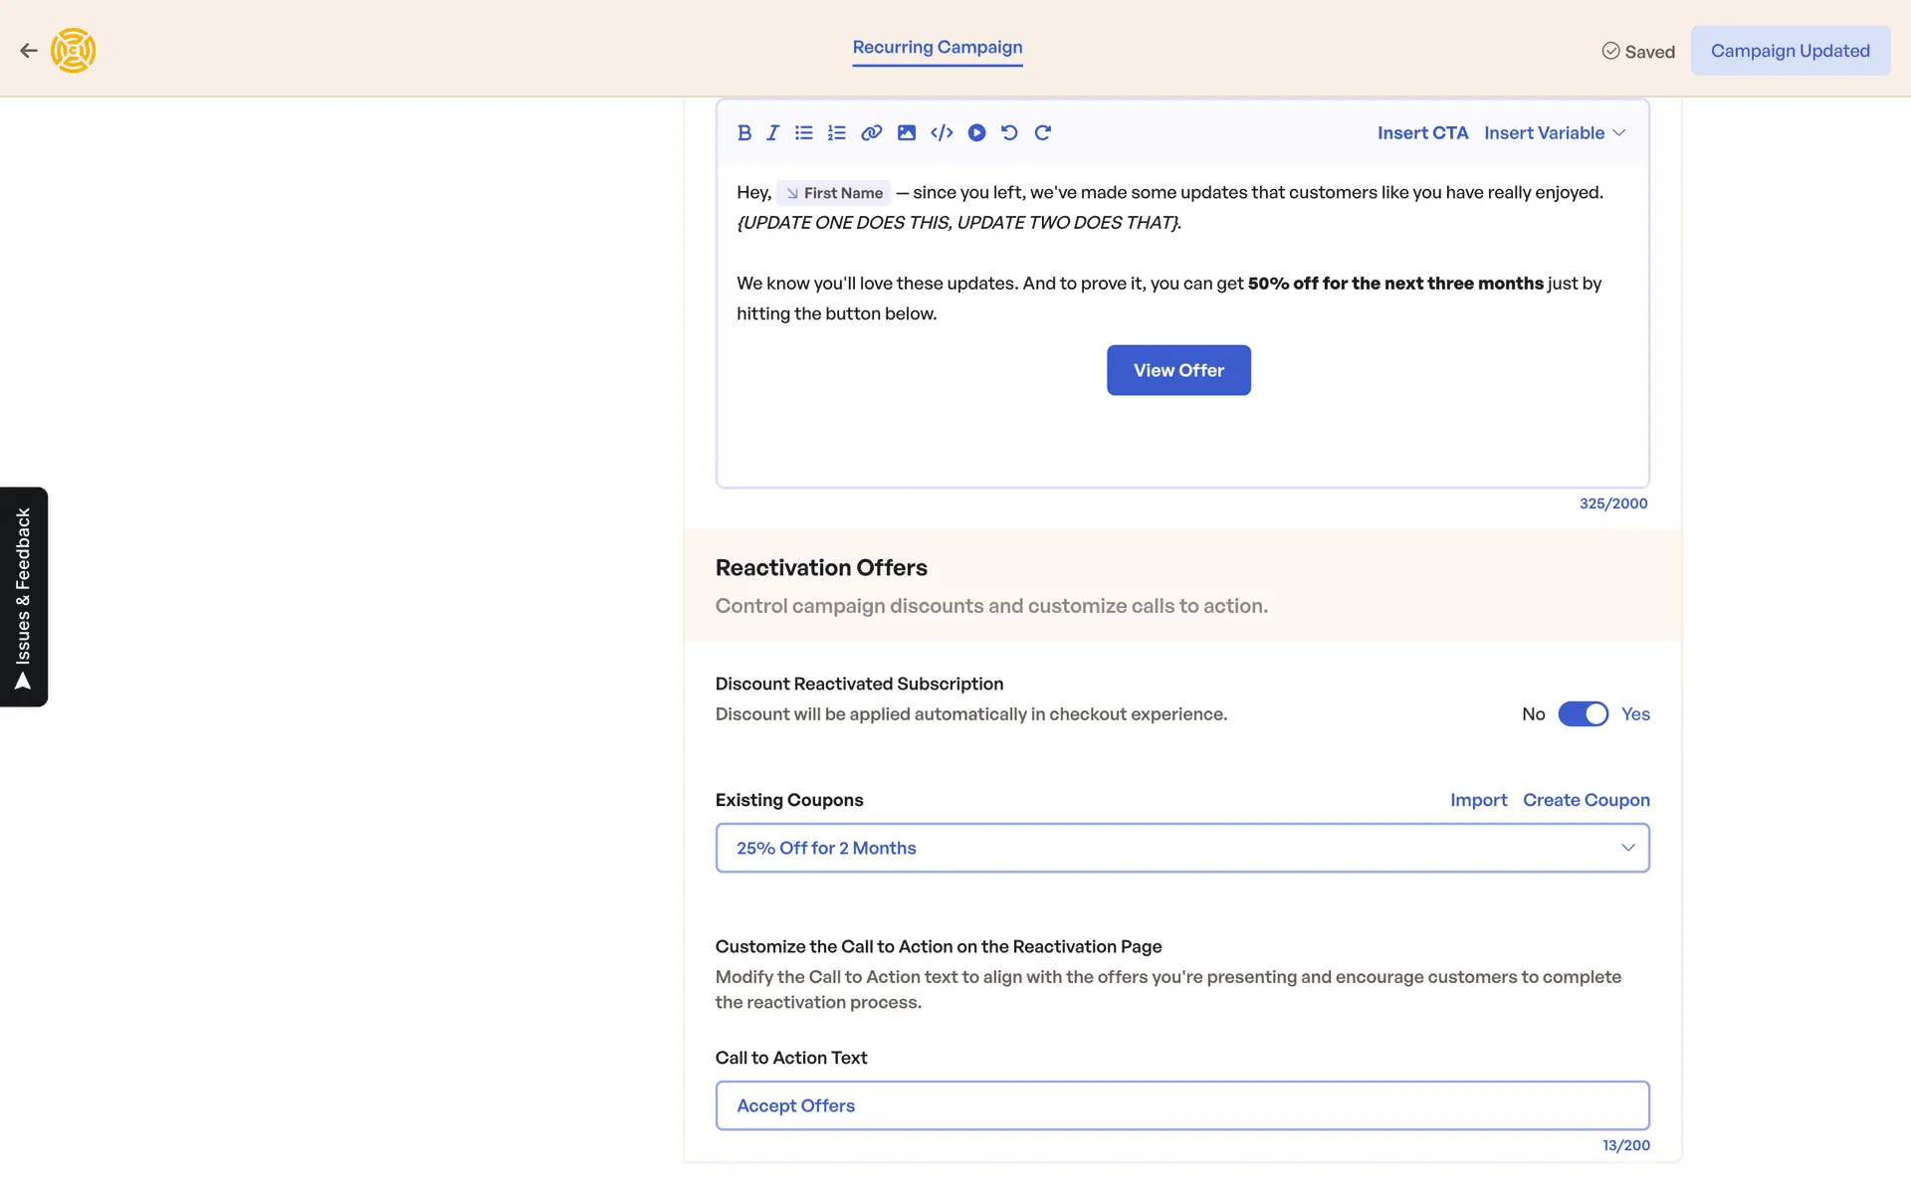Screen dimensions: 1911x1194
Task: Expand the Existing Coupons dropdown
Action: tap(1181, 848)
